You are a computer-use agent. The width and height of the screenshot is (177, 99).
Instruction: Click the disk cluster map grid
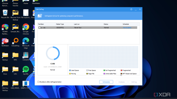(104, 57)
